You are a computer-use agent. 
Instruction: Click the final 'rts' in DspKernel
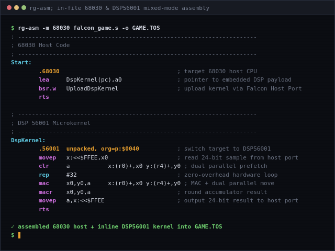44,210
